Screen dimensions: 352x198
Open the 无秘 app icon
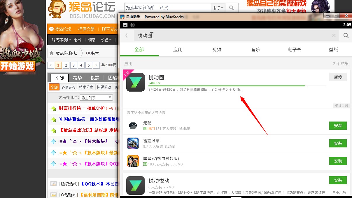click(133, 126)
